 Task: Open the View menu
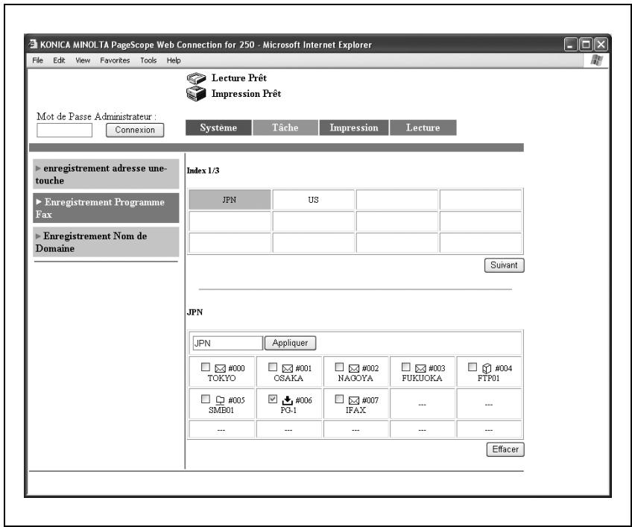(83, 60)
